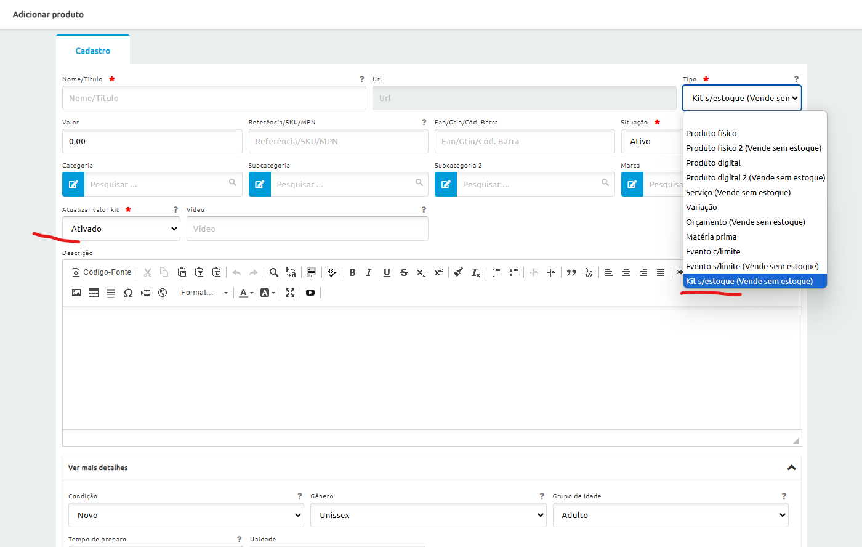Open the Gênero dropdown showing Unissex
The height and width of the screenshot is (547, 862).
[428, 515]
